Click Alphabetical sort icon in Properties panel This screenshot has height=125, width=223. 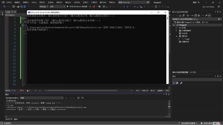pos(177,83)
